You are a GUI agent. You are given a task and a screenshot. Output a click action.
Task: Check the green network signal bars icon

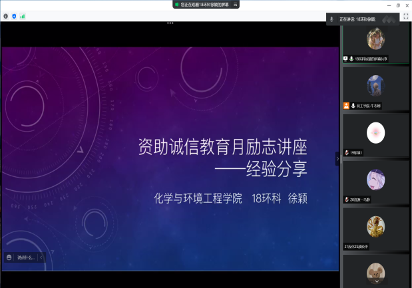(22, 16)
